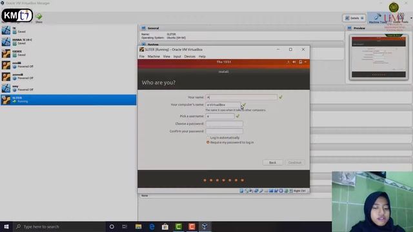Click the Ubuntu power indicator icon
The width and height of the screenshot is (413, 232).
300,62
